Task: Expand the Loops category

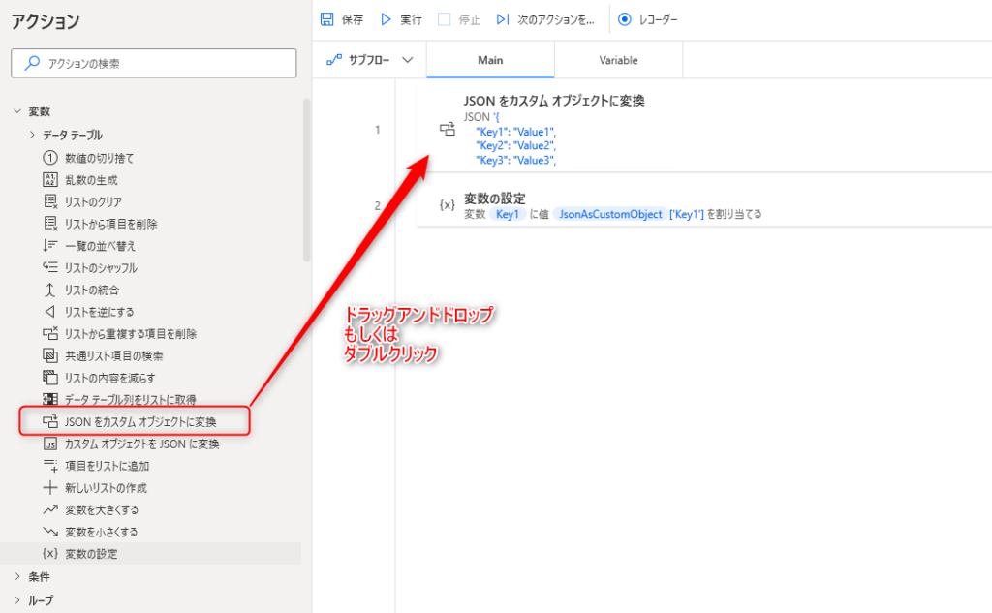Action: pyautogui.click(x=17, y=599)
